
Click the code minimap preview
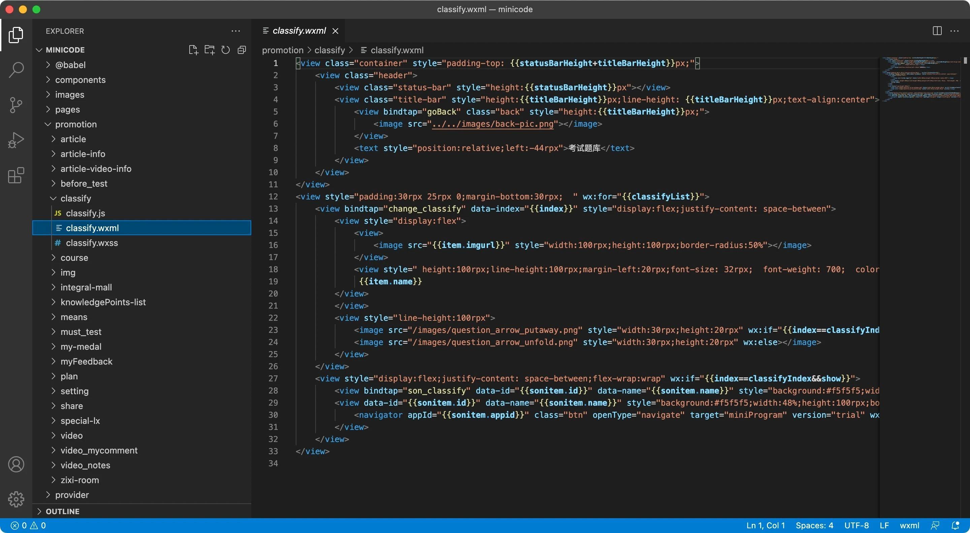920,79
